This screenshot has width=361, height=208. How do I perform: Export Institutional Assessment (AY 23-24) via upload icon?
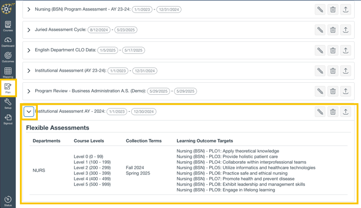pyautogui.click(x=346, y=71)
